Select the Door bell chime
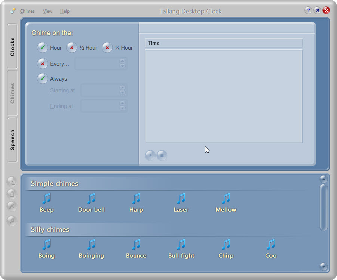337x280 pixels. click(x=91, y=202)
